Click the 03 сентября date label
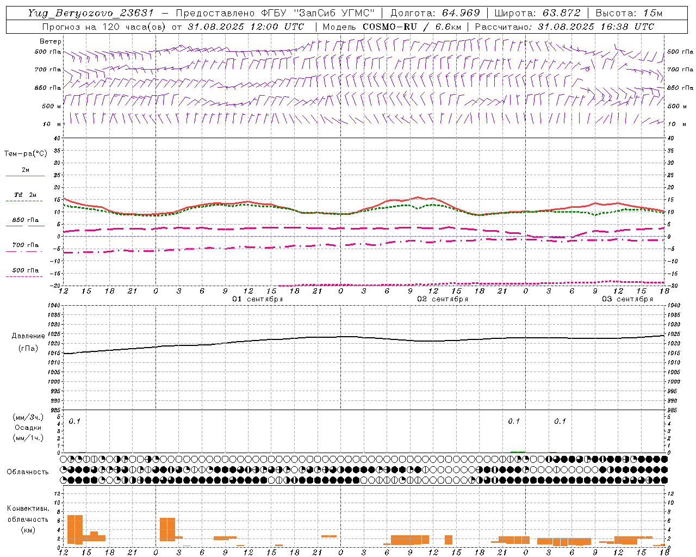696x557 pixels. click(627, 299)
